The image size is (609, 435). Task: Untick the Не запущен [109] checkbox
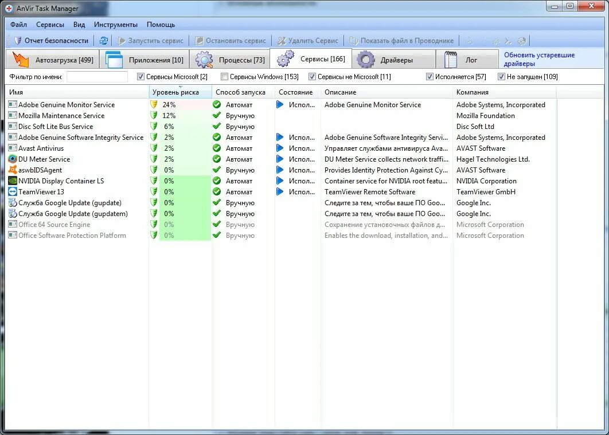(x=501, y=77)
